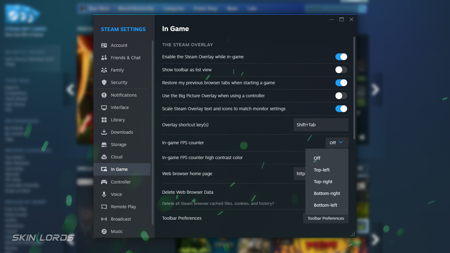Open the Remote Play settings tab

pos(122,207)
